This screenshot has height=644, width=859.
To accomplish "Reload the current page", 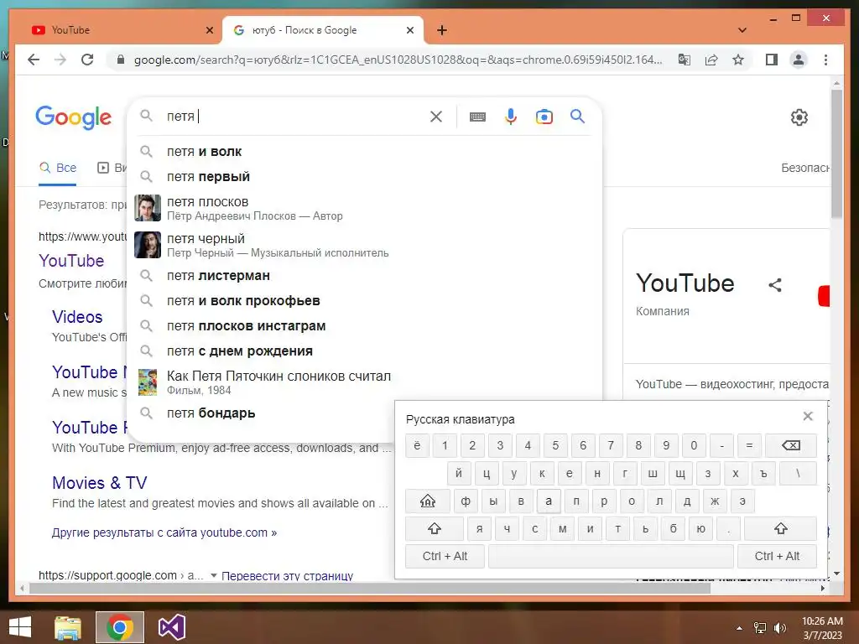I will click(87, 60).
